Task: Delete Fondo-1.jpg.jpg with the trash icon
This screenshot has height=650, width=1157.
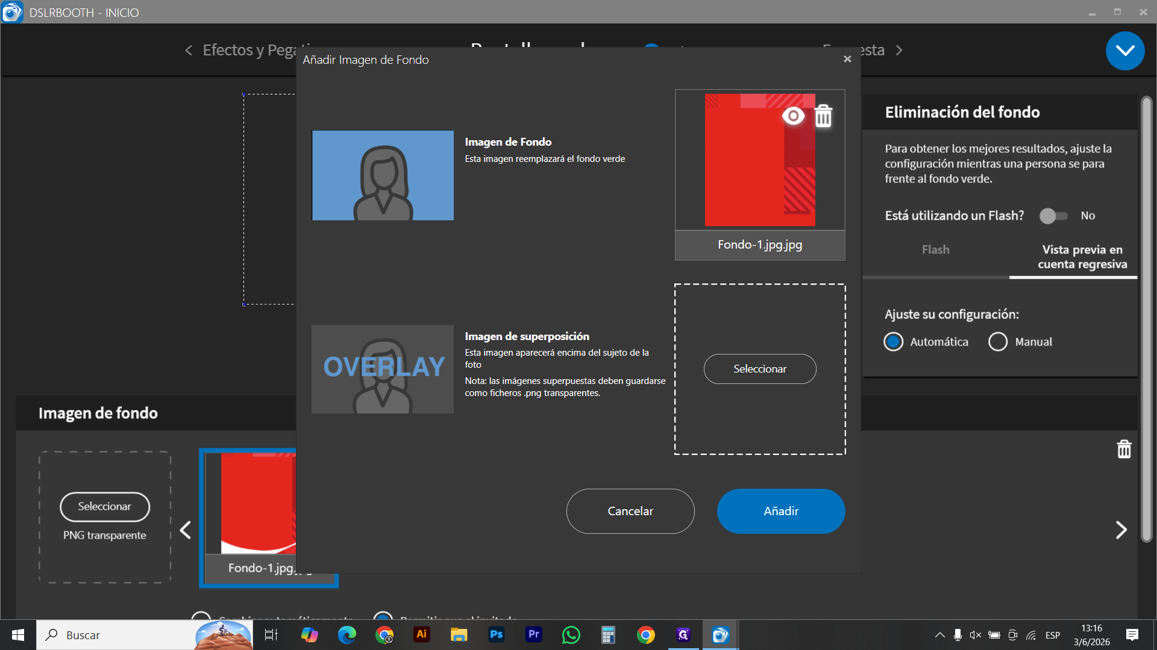Action: coord(823,116)
